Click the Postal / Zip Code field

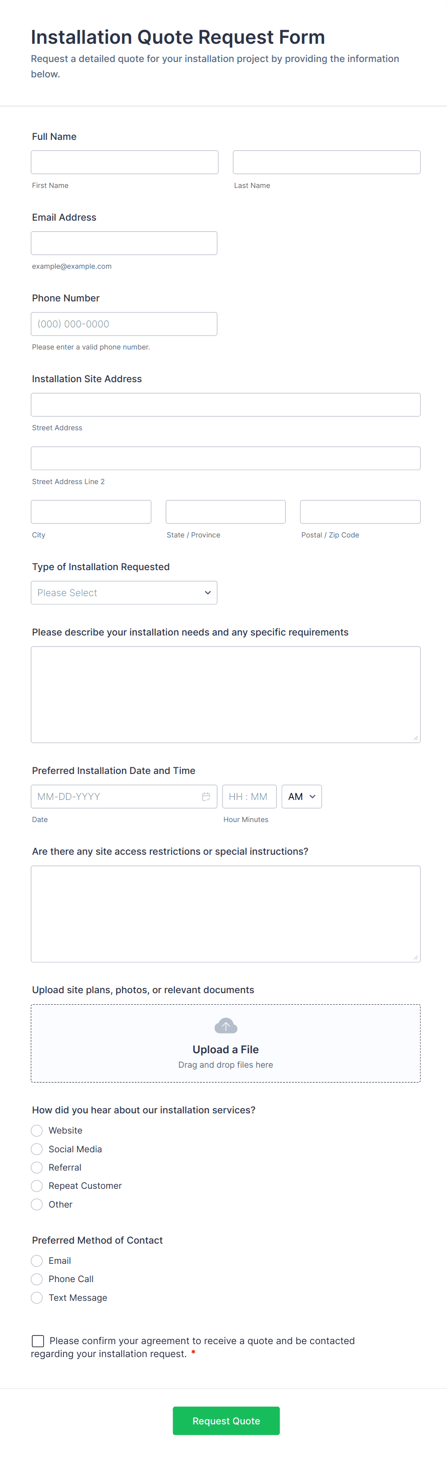click(x=360, y=512)
